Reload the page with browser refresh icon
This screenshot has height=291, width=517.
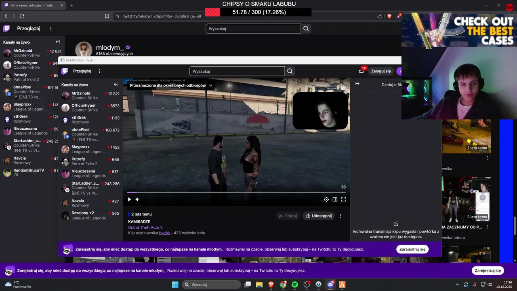point(22,16)
